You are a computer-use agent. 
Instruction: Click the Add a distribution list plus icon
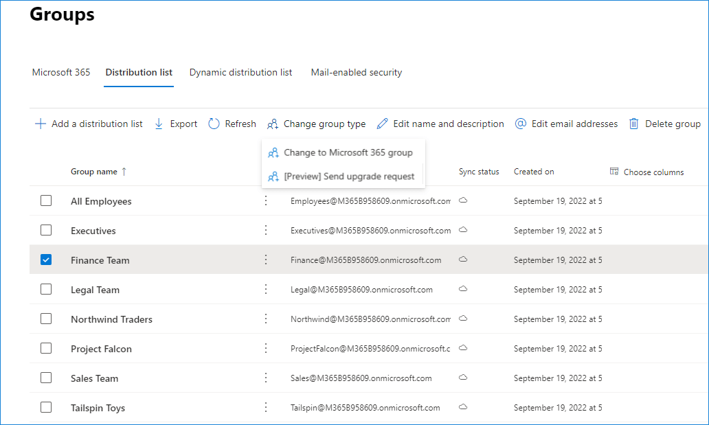coord(41,124)
